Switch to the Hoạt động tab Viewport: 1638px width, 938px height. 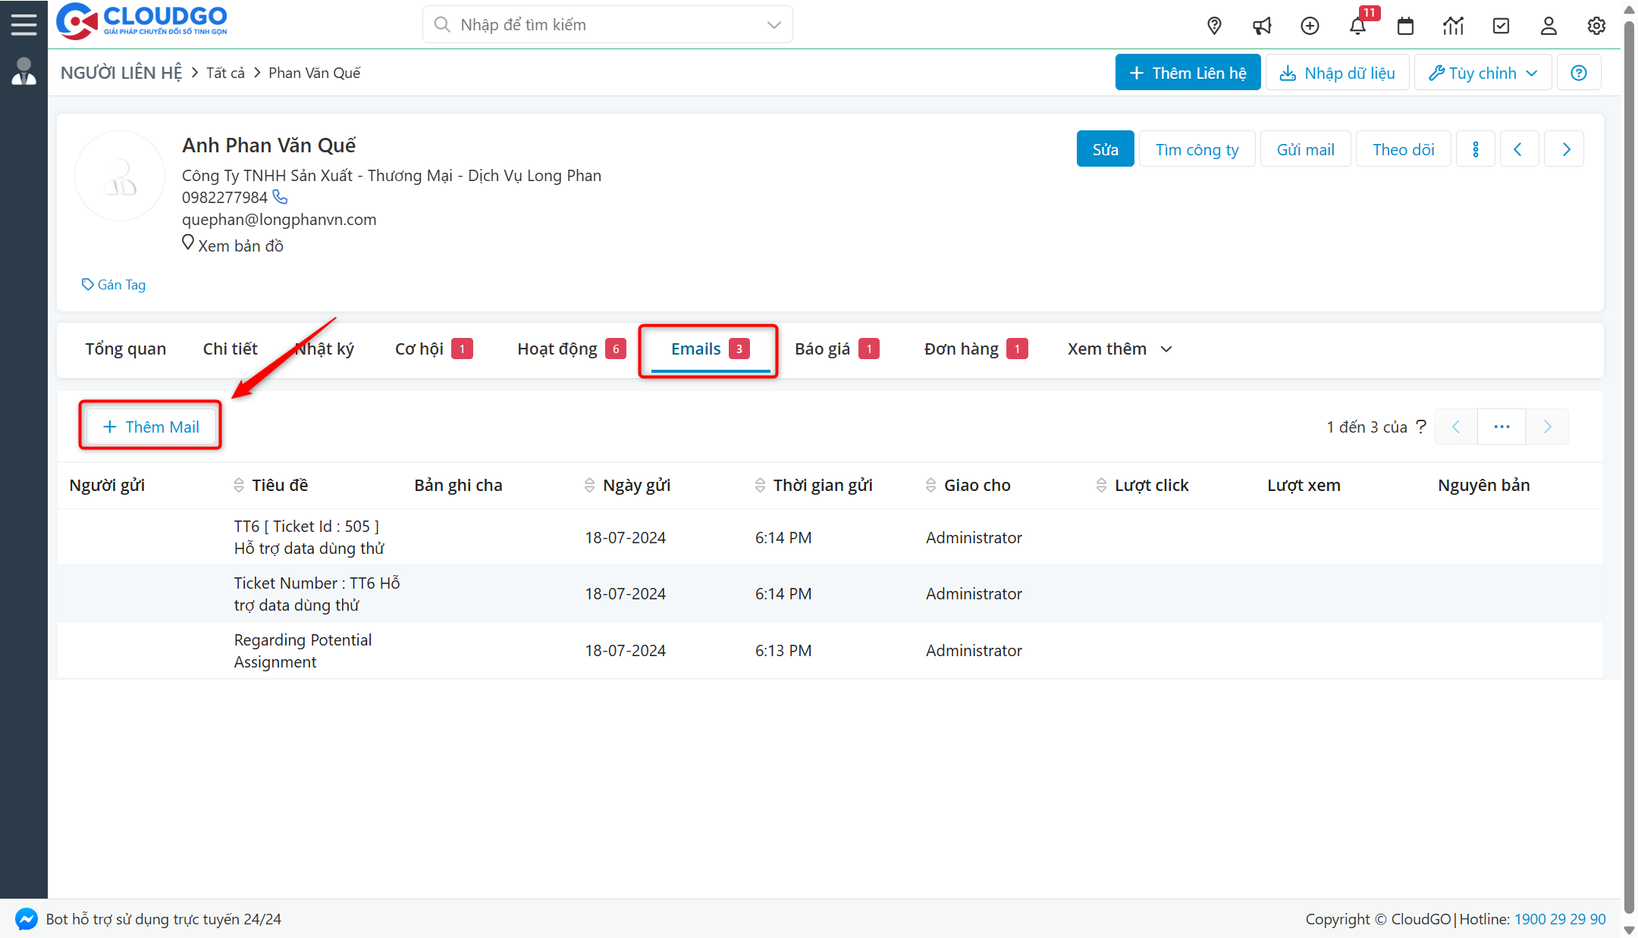pyautogui.click(x=557, y=349)
